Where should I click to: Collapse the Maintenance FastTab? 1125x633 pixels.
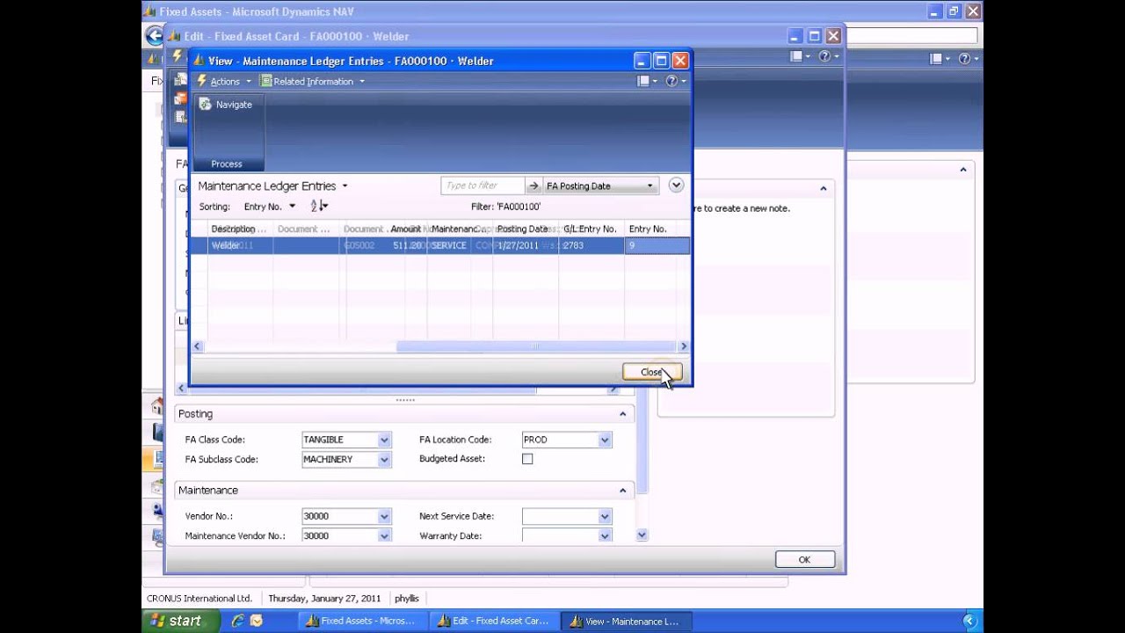(622, 491)
